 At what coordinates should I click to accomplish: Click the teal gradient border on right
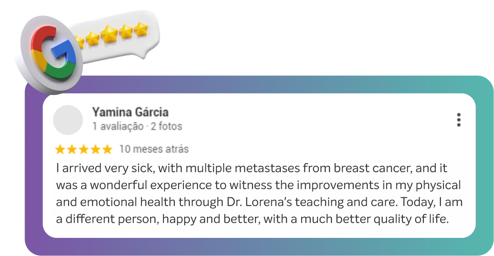[x=485, y=167]
